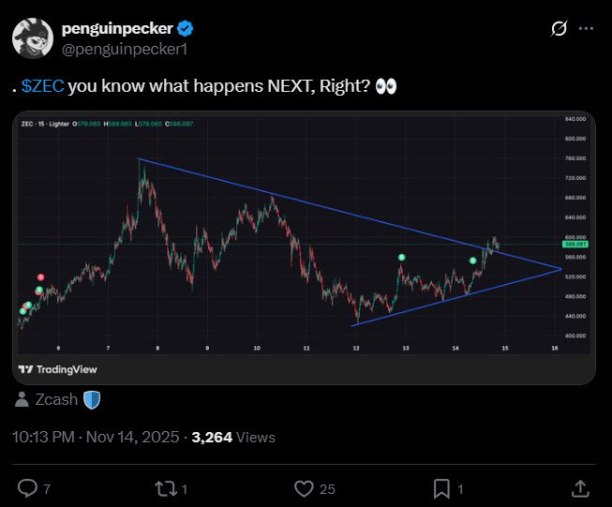Click the 10:13 PM Nov 14 timestamp
Viewport: 612px width, 507px height.
tap(97, 437)
